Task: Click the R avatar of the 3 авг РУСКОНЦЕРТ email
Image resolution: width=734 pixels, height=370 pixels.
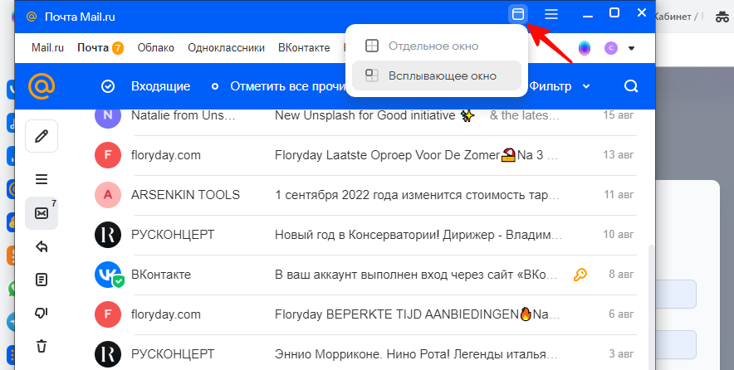Action: click(x=108, y=354)
